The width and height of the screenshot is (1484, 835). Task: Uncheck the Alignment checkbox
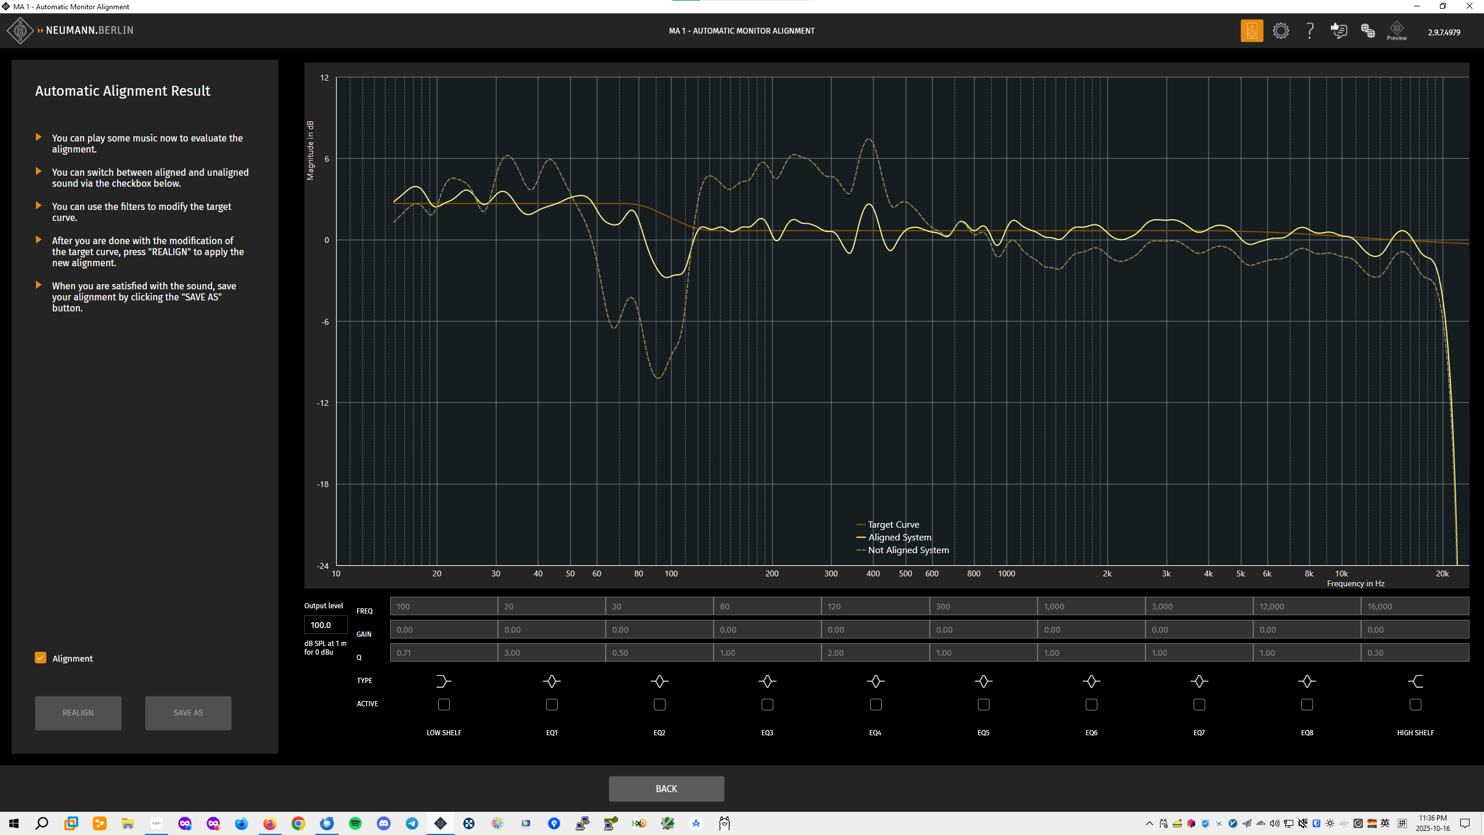[41, 658]
